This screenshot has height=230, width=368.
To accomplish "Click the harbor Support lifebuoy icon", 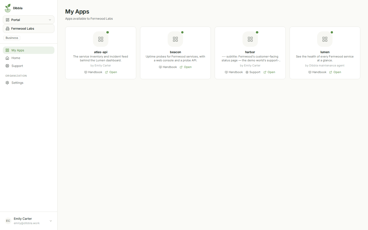I will point(247,72).
